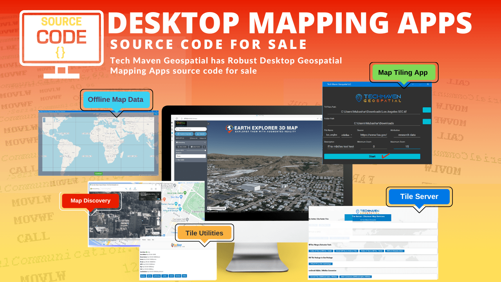Collapse the 3d building dataset panel
501x282 pixels.
[205, 143]
